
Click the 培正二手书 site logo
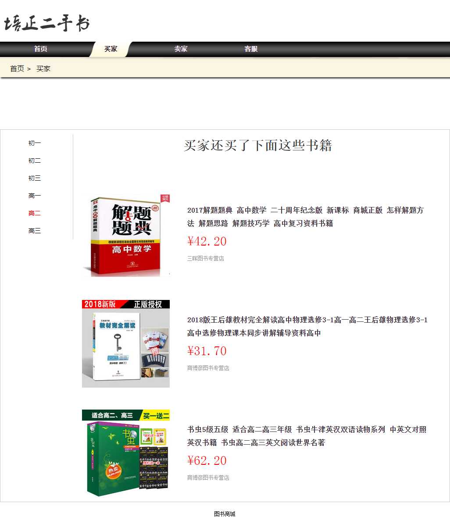[47, 23]
